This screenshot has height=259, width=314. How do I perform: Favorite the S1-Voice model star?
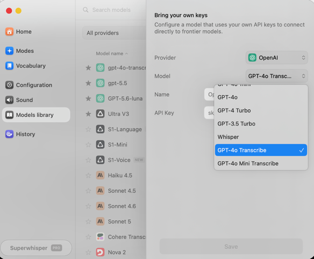tap(88, 160)
